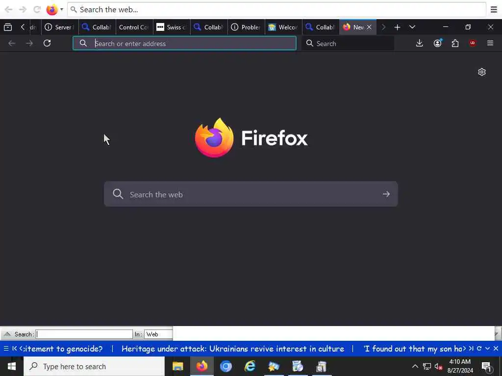Open Heritage under attack headline
This screenshot has height=376, width=502.
233,349
